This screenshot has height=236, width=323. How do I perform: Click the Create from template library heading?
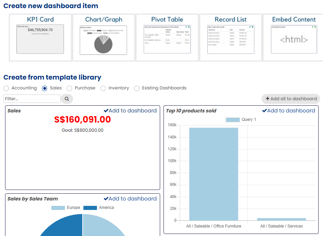click(52, 77)
